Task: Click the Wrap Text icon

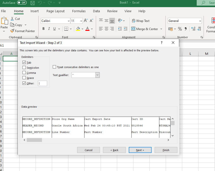Action: pyautogui.click(x=133, y=21)
